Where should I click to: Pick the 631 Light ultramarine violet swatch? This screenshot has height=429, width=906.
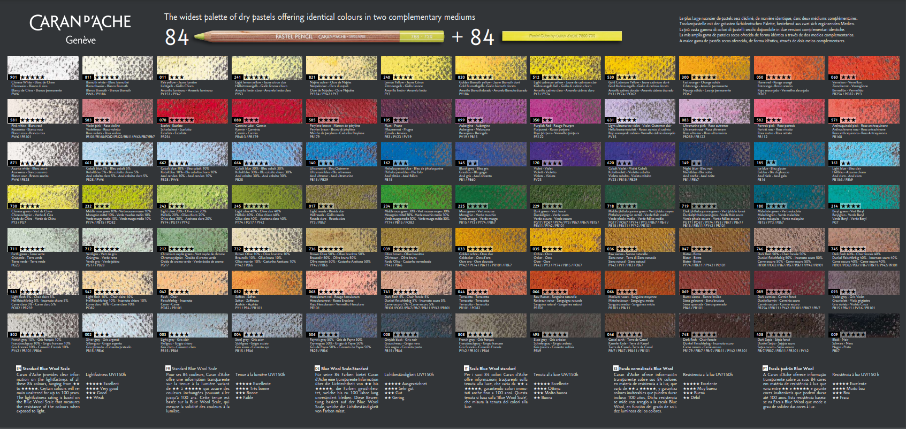pyautogui.click(x=640, y=111)
